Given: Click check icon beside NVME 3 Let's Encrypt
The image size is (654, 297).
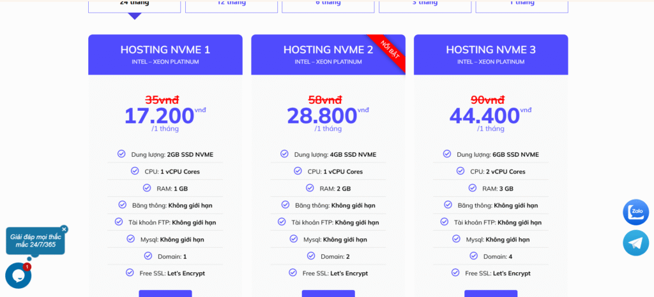Looking at the screenshot, I should 455,272.
